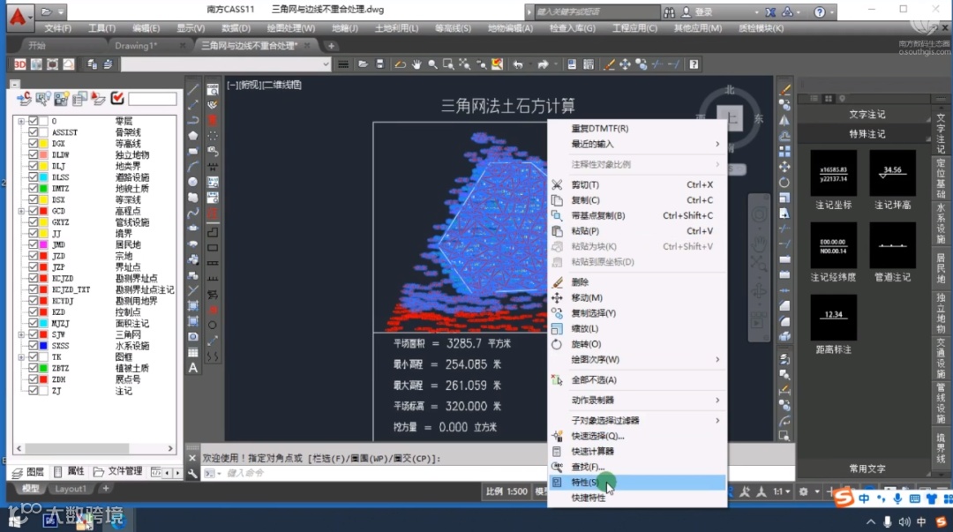Toggle the ZBTZ 植被土质 layer checkbox
953x532 pixels.
point(34,368)
